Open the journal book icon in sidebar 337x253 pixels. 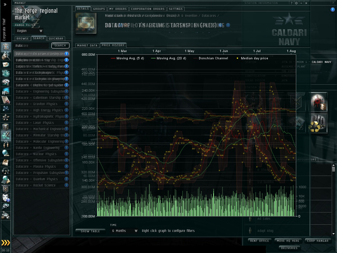point(6,162)
